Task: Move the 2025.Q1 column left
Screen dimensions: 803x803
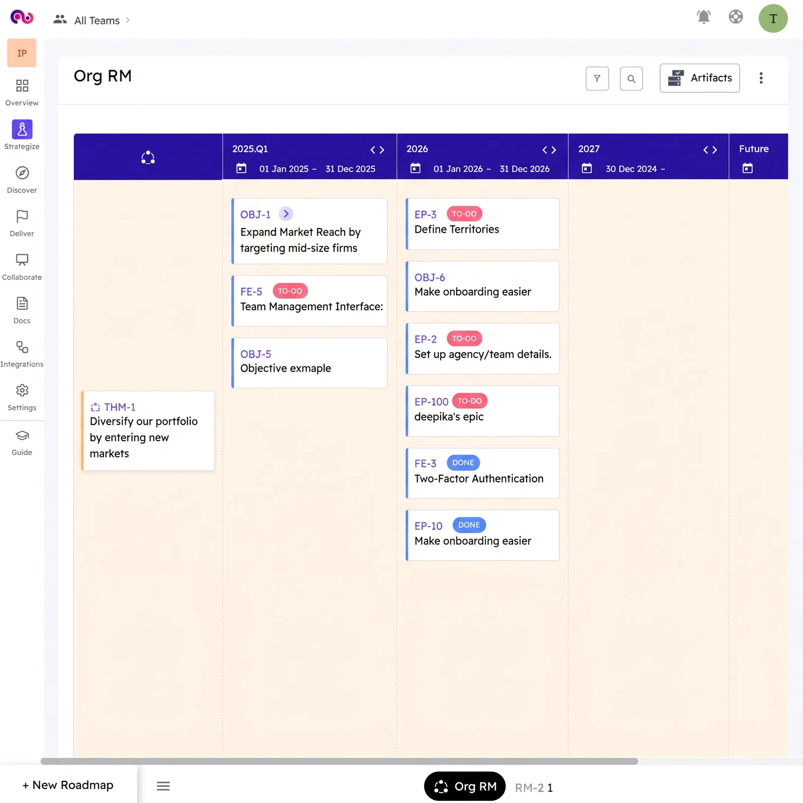Action: pos(373,149)
